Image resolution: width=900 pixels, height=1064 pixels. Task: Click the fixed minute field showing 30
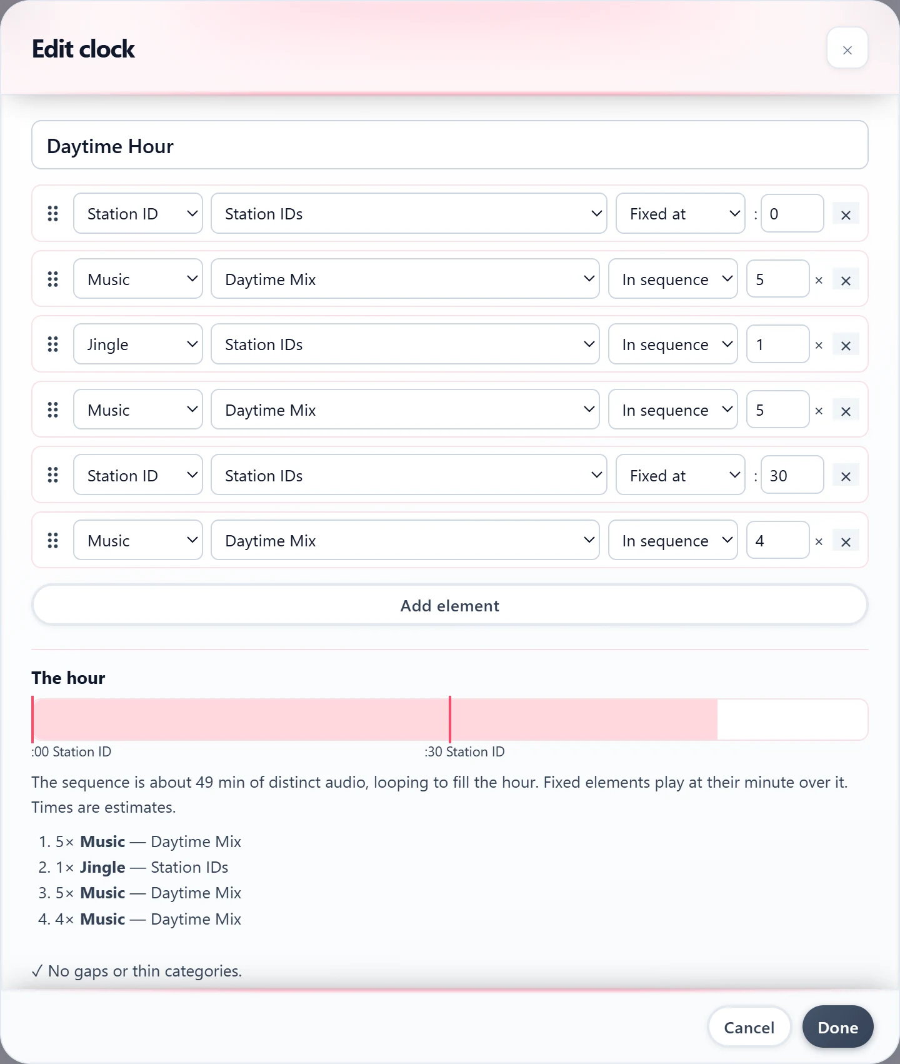point(792,476)
